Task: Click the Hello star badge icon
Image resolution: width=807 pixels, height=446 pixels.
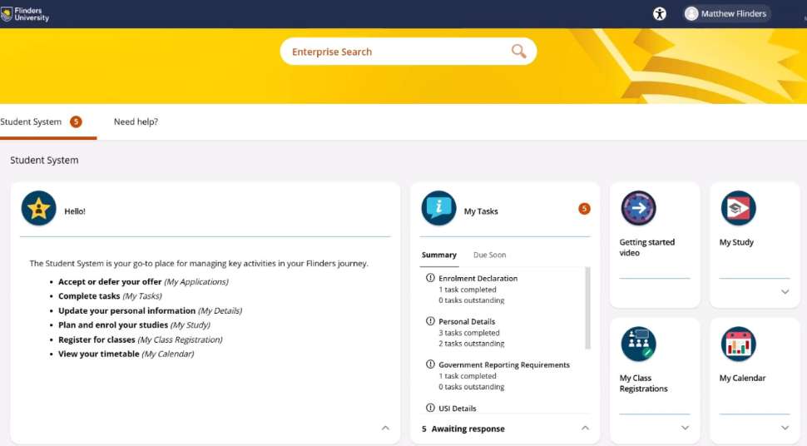Action: click(38, 209)
